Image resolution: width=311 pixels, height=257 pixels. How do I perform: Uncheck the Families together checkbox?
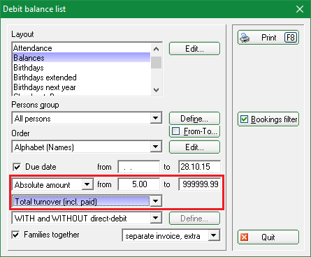pos(15,235)
